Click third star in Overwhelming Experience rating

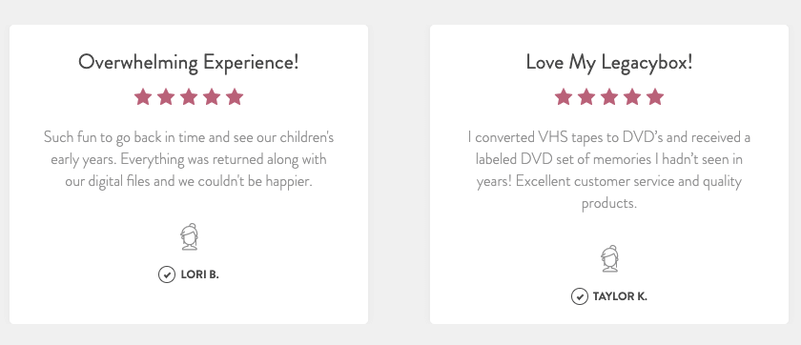[189, 96]
